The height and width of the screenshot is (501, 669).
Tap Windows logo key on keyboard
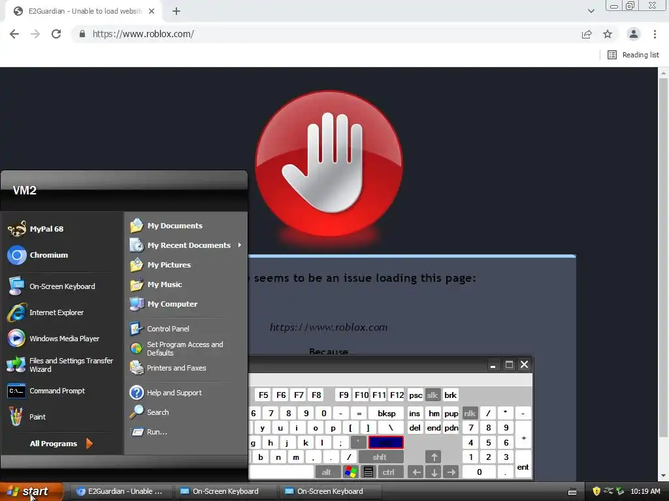tap(351, 472)
